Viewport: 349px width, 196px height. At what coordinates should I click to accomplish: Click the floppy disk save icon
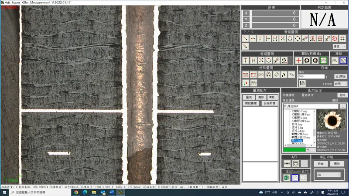pos(302,83)
